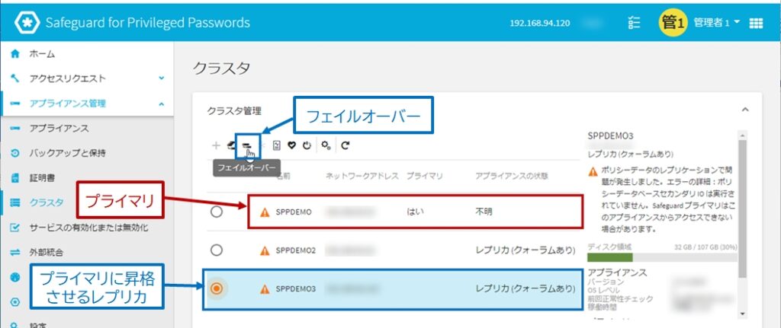Image resolution: width=781 pixels, height=328 pixels.
Task: Click warning icon in SPPDEMO2 row
Action: tap(265, 250)
